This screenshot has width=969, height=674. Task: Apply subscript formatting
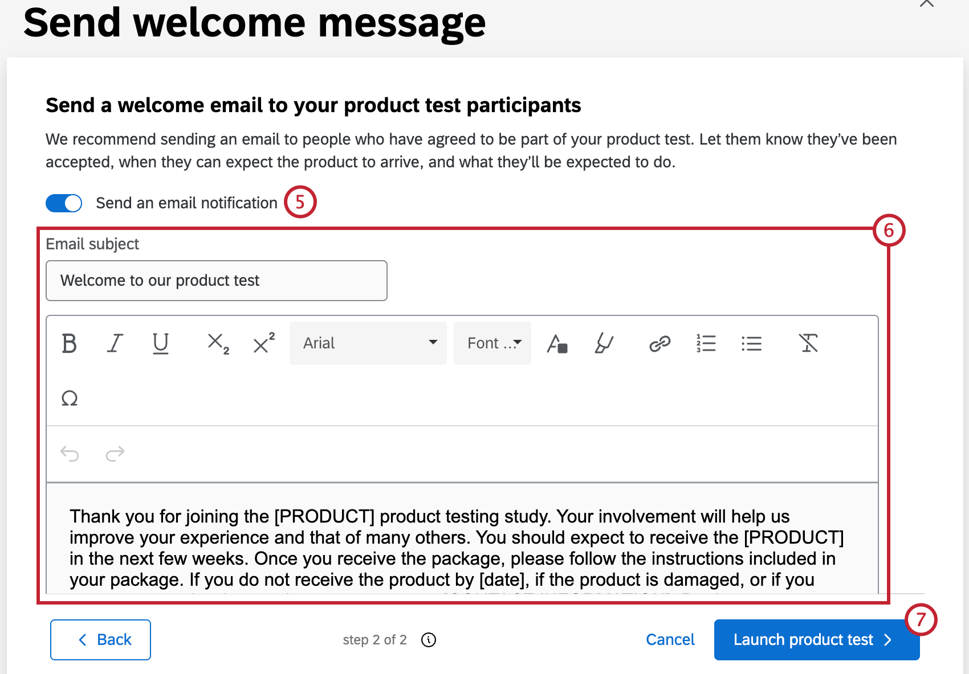coord(217,343)
